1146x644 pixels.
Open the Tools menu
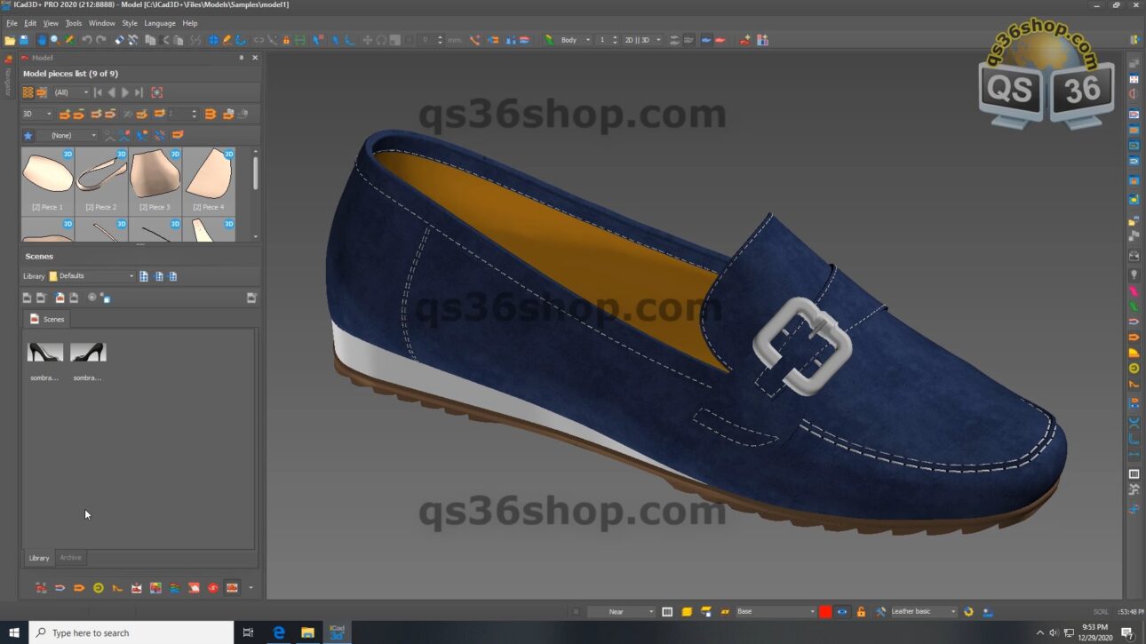point(73,23)
